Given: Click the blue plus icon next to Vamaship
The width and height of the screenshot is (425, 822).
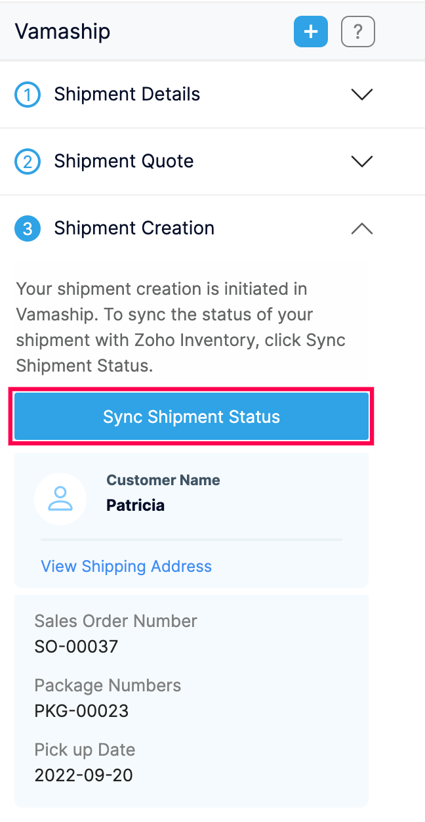Looking at the screenshot, I should (310, 32).
